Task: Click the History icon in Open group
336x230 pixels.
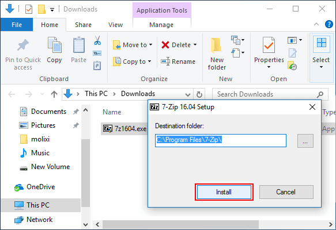Action: pos(292,66)
